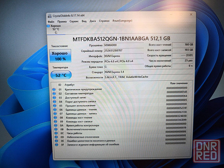Click the Хорошо 100 % health status button
Viewport: 224px width, 168px height.
pyautogui.click(x=59, y=56)
